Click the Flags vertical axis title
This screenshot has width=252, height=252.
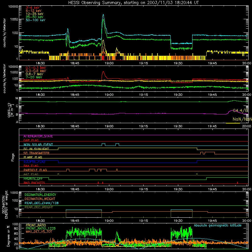(x=13, y=157)
